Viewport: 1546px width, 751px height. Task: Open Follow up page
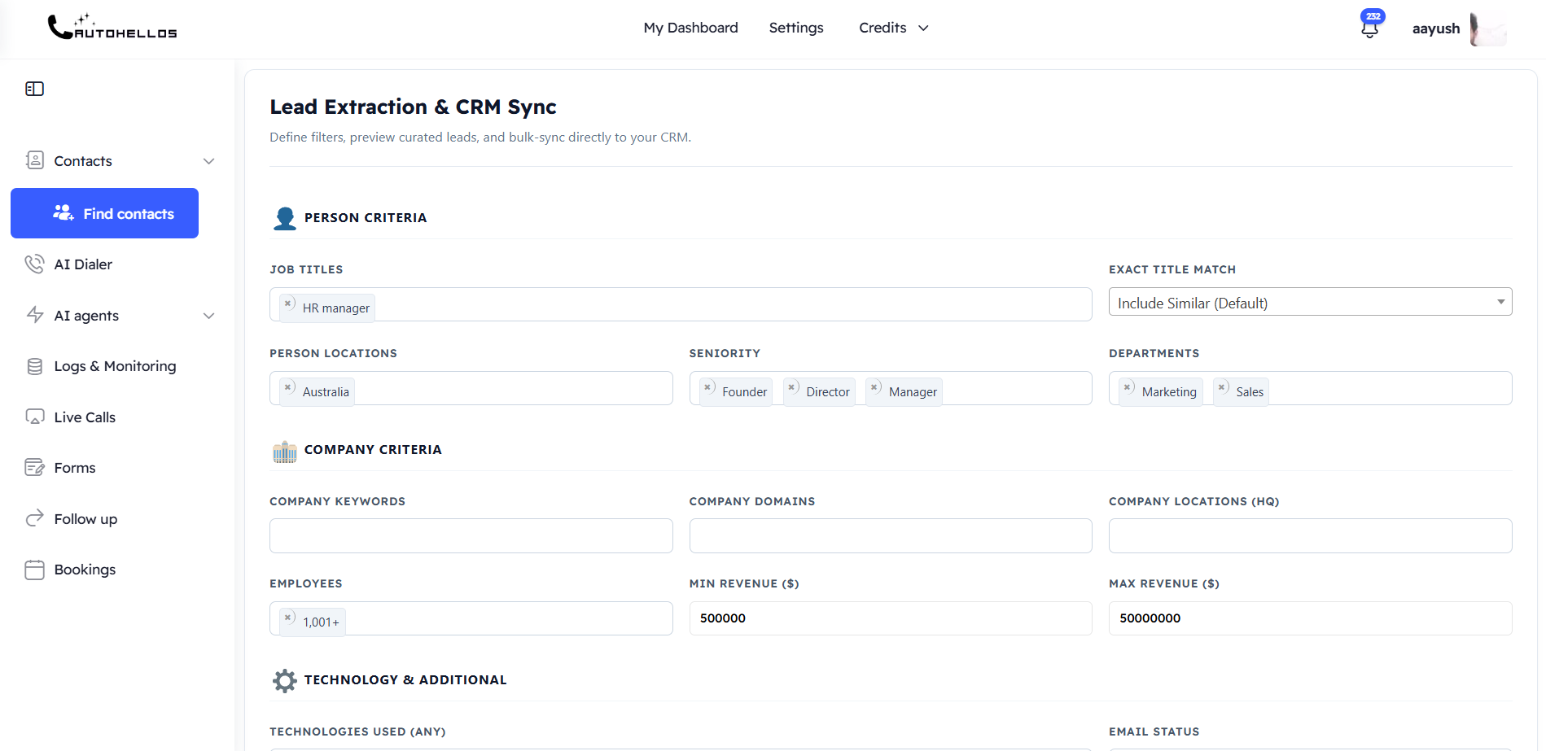pyautogui.click(x=85, y=519)
